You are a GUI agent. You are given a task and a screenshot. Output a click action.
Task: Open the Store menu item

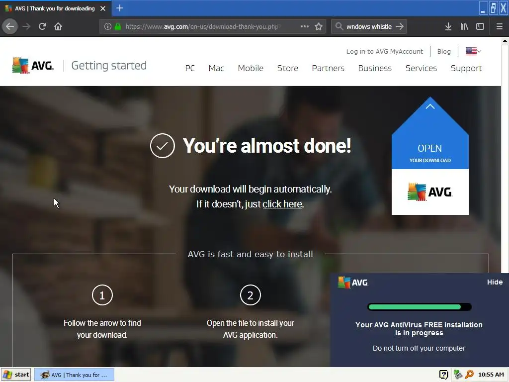click(288, 68)
